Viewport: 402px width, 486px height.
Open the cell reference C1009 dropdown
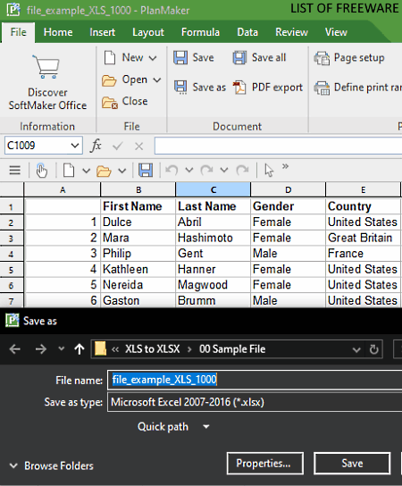click(x=75, y=146)
